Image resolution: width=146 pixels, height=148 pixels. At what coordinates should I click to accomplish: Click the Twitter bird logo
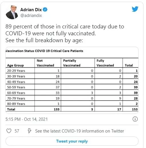[x=135, y=9]
